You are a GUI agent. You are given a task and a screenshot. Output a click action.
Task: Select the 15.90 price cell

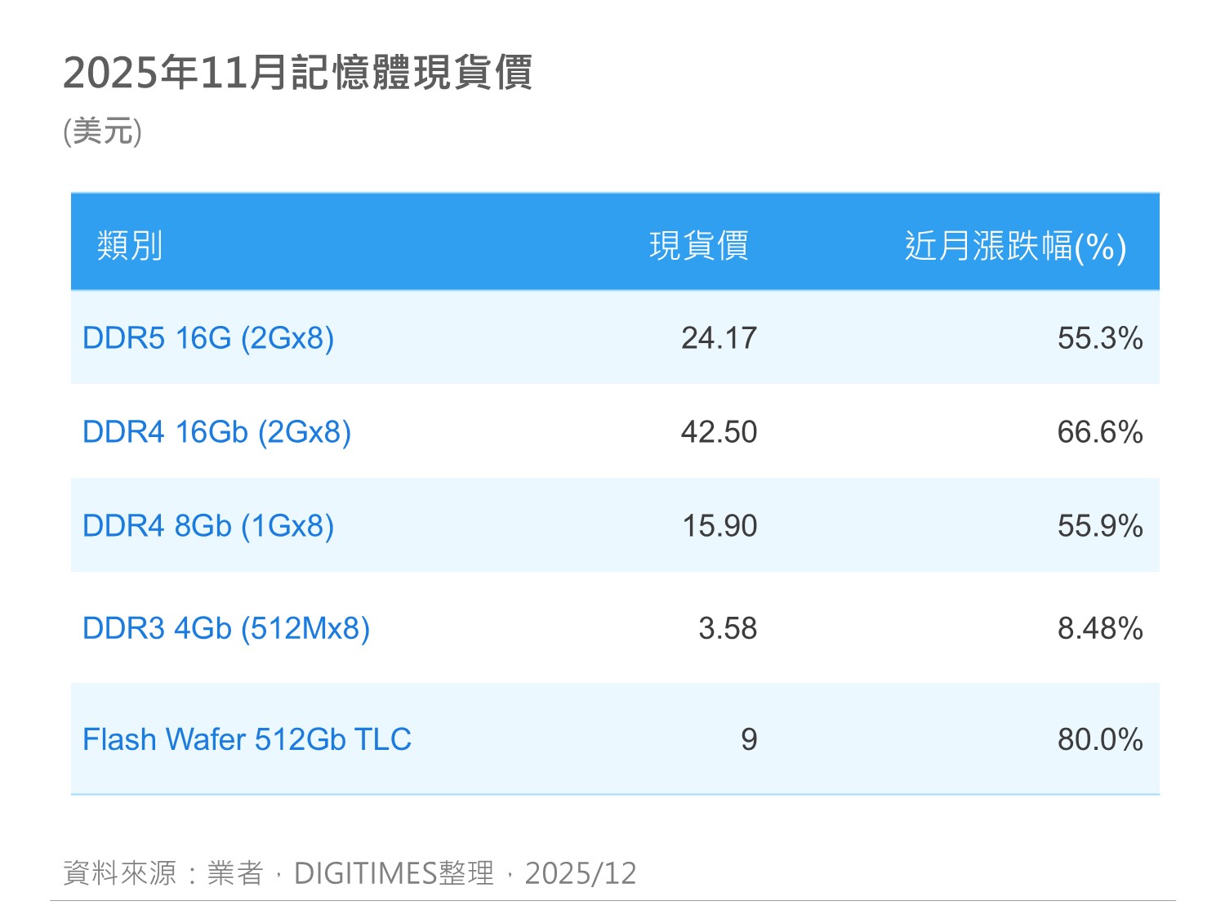click(x=719, y=526)
